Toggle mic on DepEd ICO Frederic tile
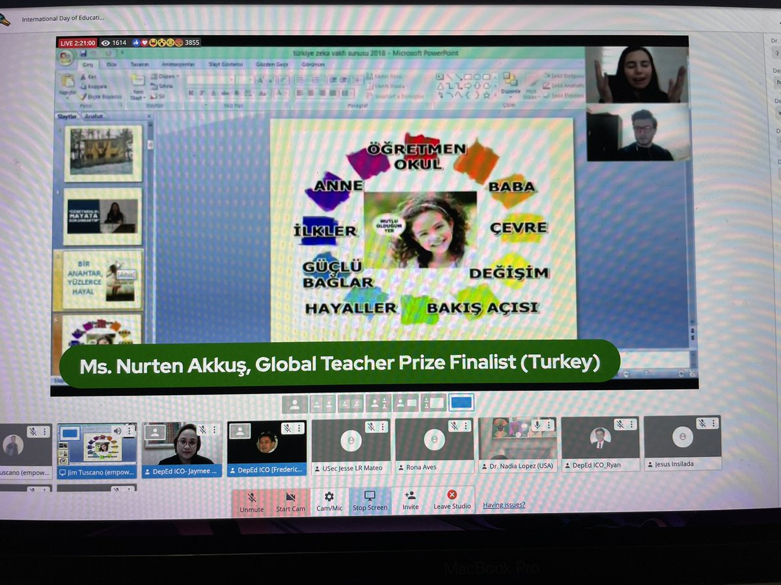Image resolution: width=781 pixels, height=585 pixels. [287, 428]
